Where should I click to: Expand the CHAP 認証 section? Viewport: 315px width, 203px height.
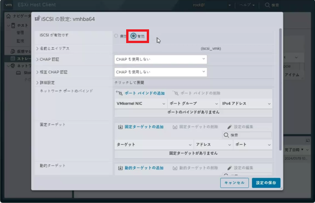point(37,60)
